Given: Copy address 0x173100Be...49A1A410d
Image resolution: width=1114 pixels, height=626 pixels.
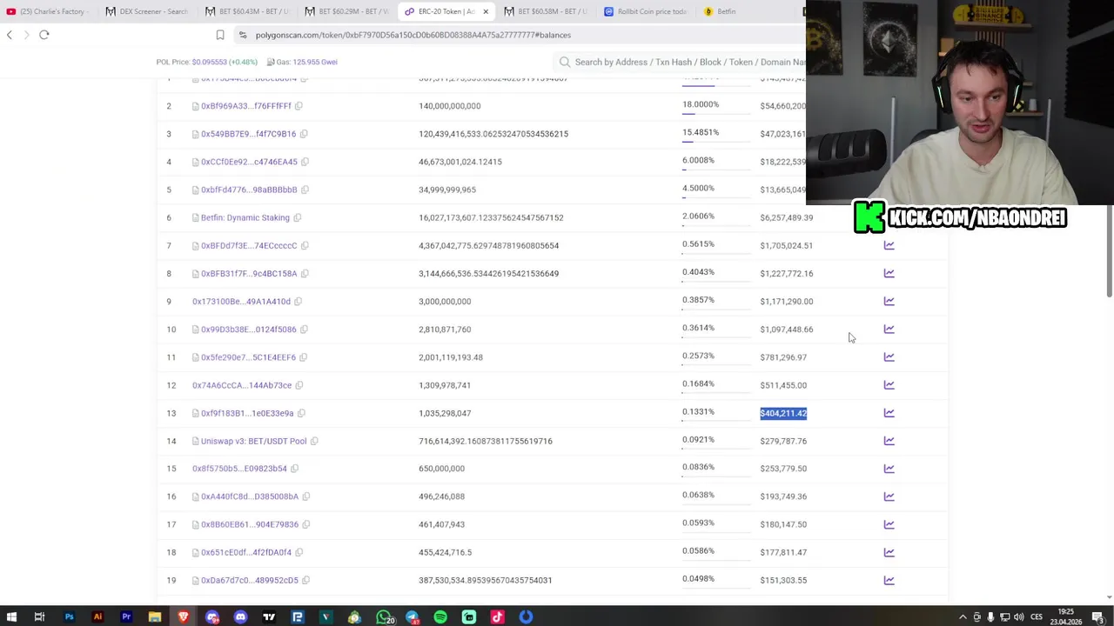Looking at the screenshot, I should (298, 302).
